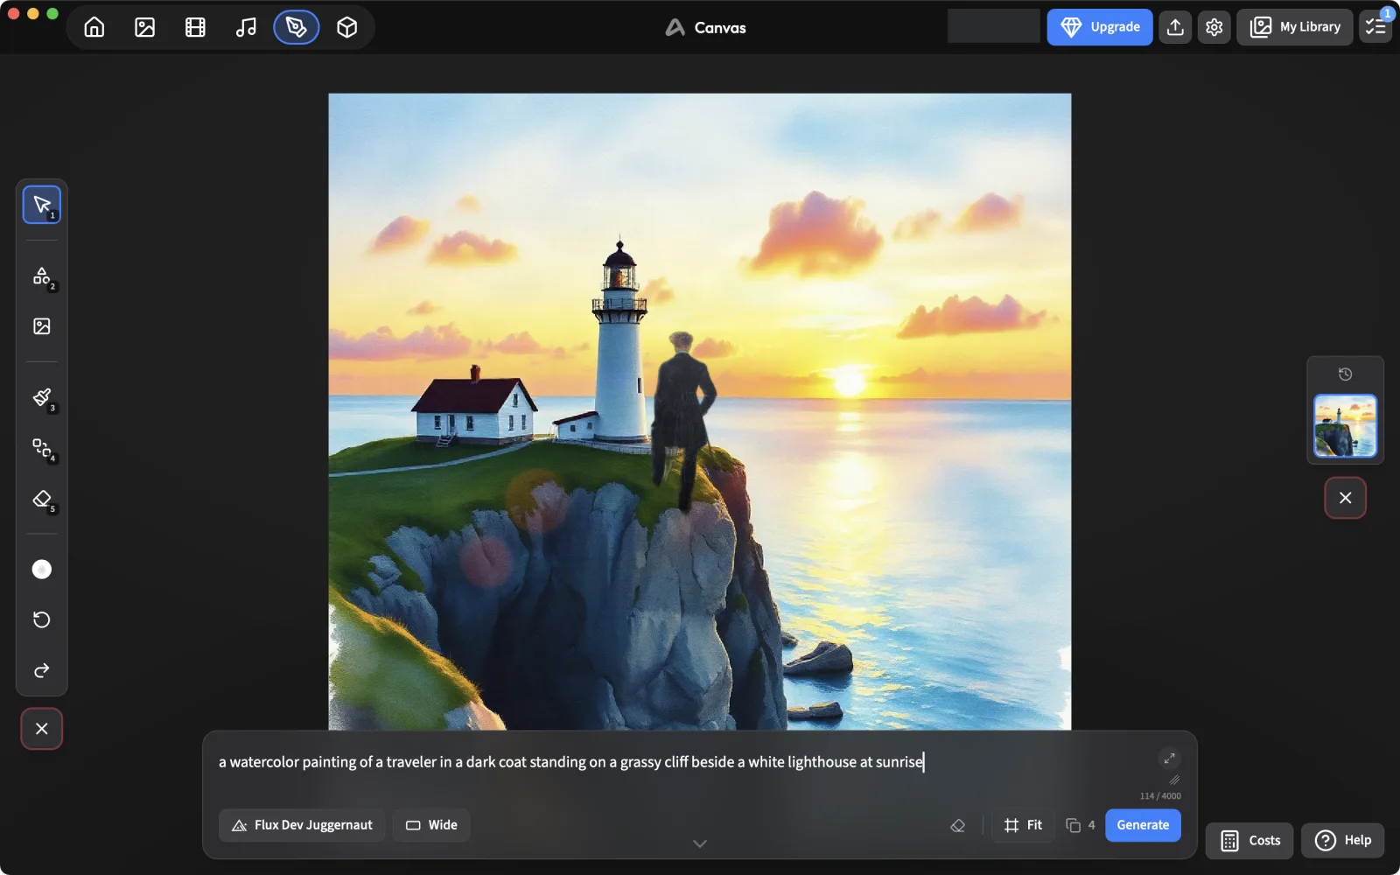1400x875 pixels.
Task: Undo the last canvas action
Action: tap(42, 619)
